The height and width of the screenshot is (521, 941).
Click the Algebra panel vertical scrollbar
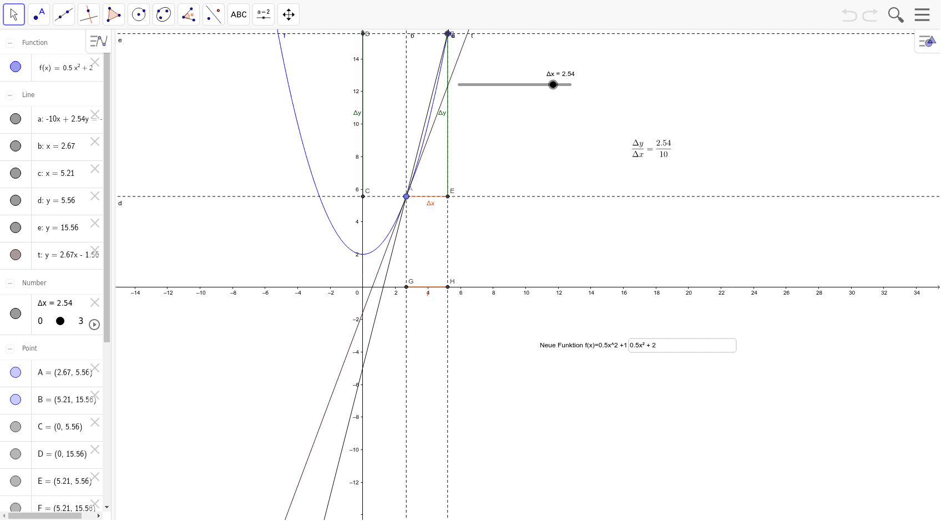coord(107,197)
